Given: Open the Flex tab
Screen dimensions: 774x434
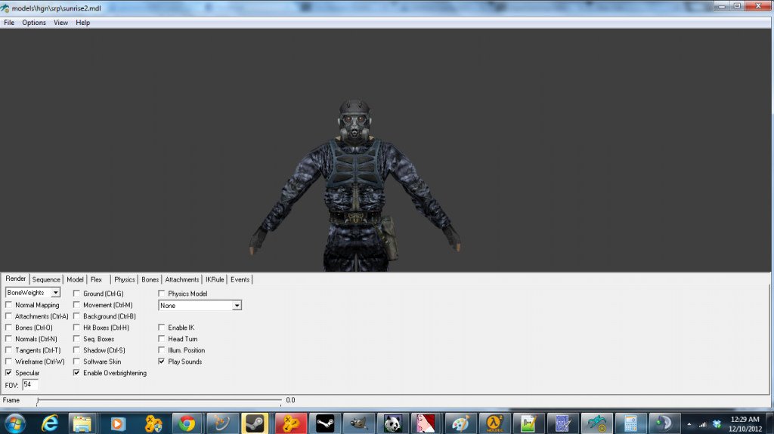Looking at the screenshot, I should [x=96, y=279].
